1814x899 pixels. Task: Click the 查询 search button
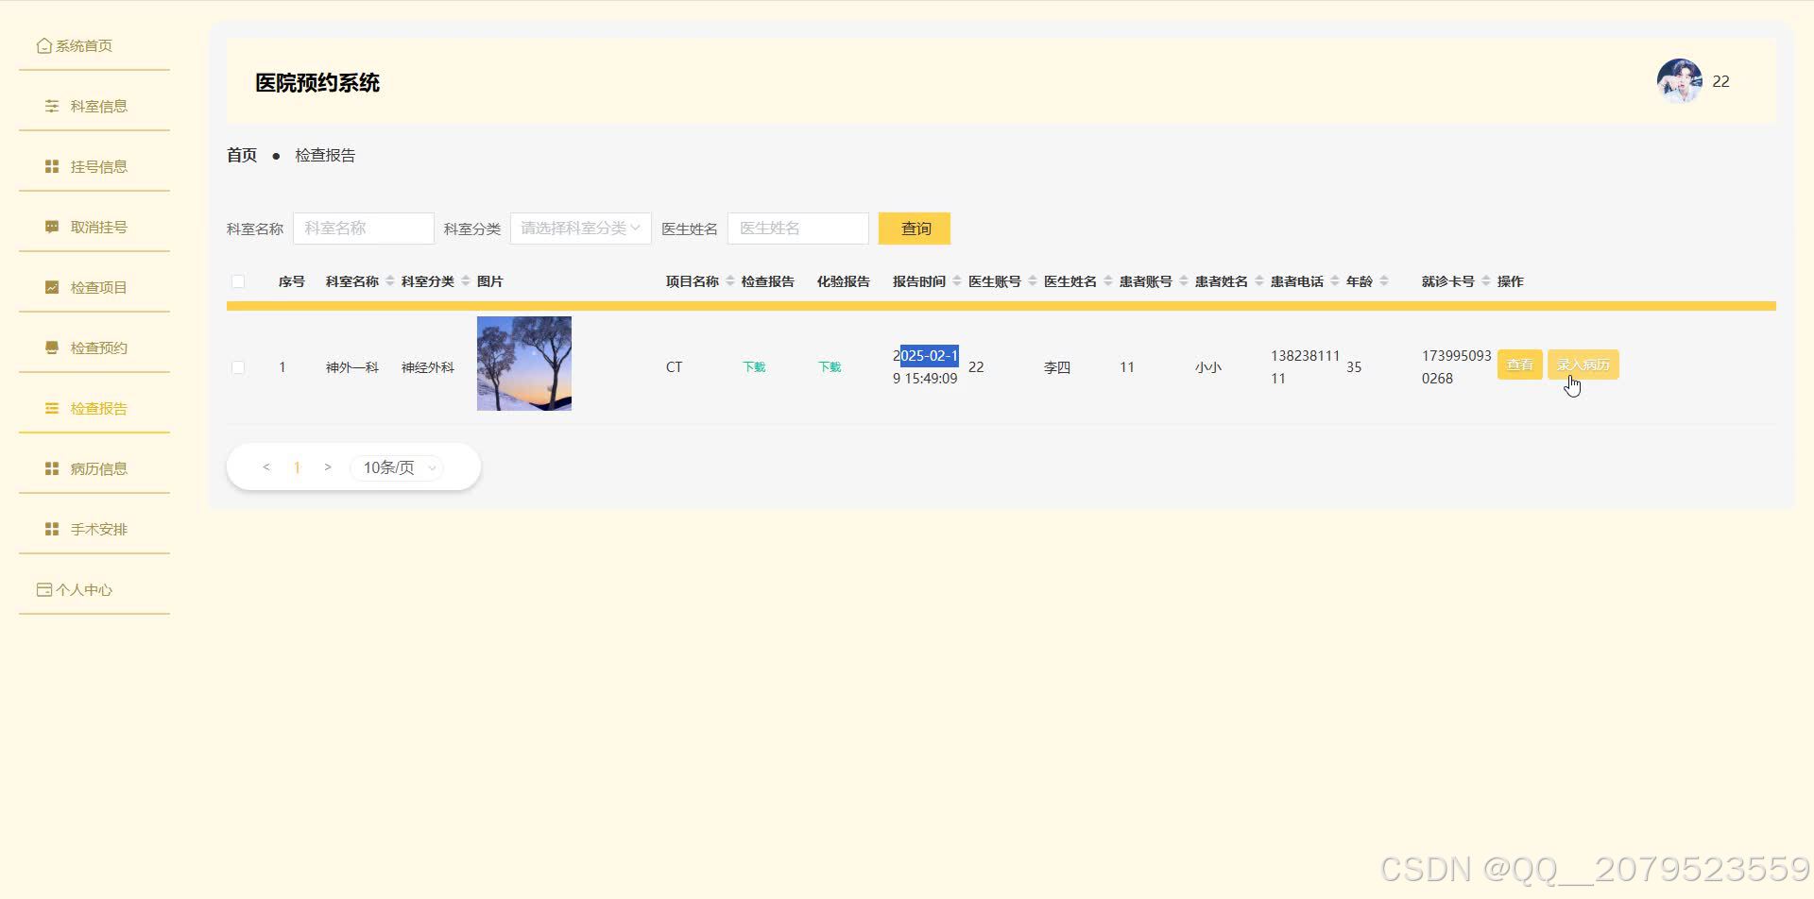tap(914, 228)
